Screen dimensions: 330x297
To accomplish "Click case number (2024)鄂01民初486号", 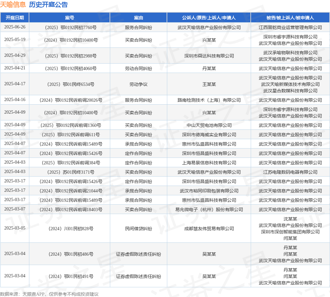I will pos(71,254).
